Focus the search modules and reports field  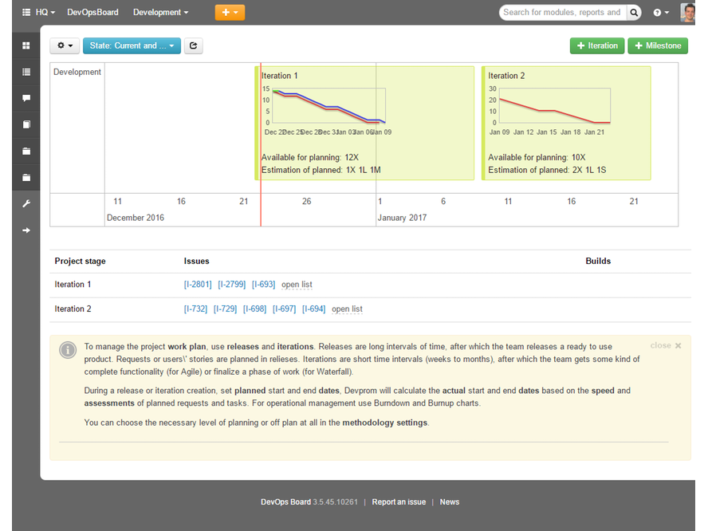563,13
